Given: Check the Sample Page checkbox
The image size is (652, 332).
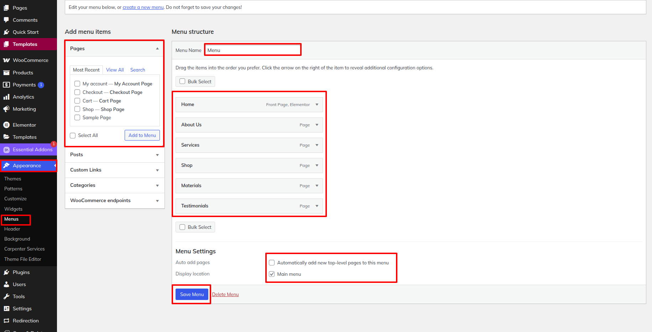Looking at the screenshot, I should [77, 118].
